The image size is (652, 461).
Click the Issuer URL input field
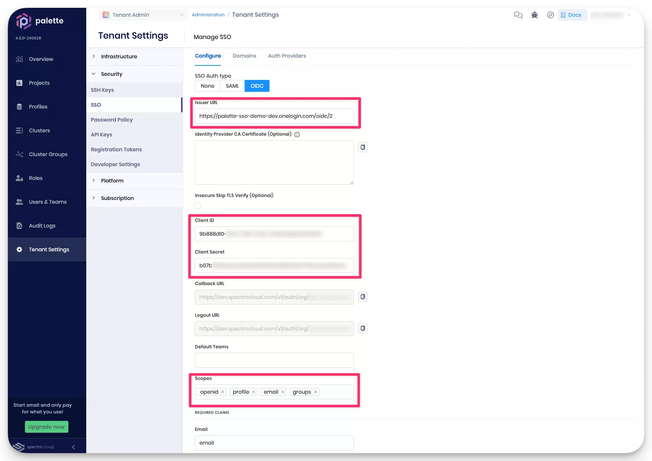tap(274, 116)
